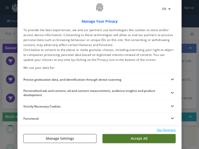Click the folder icon under the World section
Screen dimensions: 199x149
pos(10,129)
